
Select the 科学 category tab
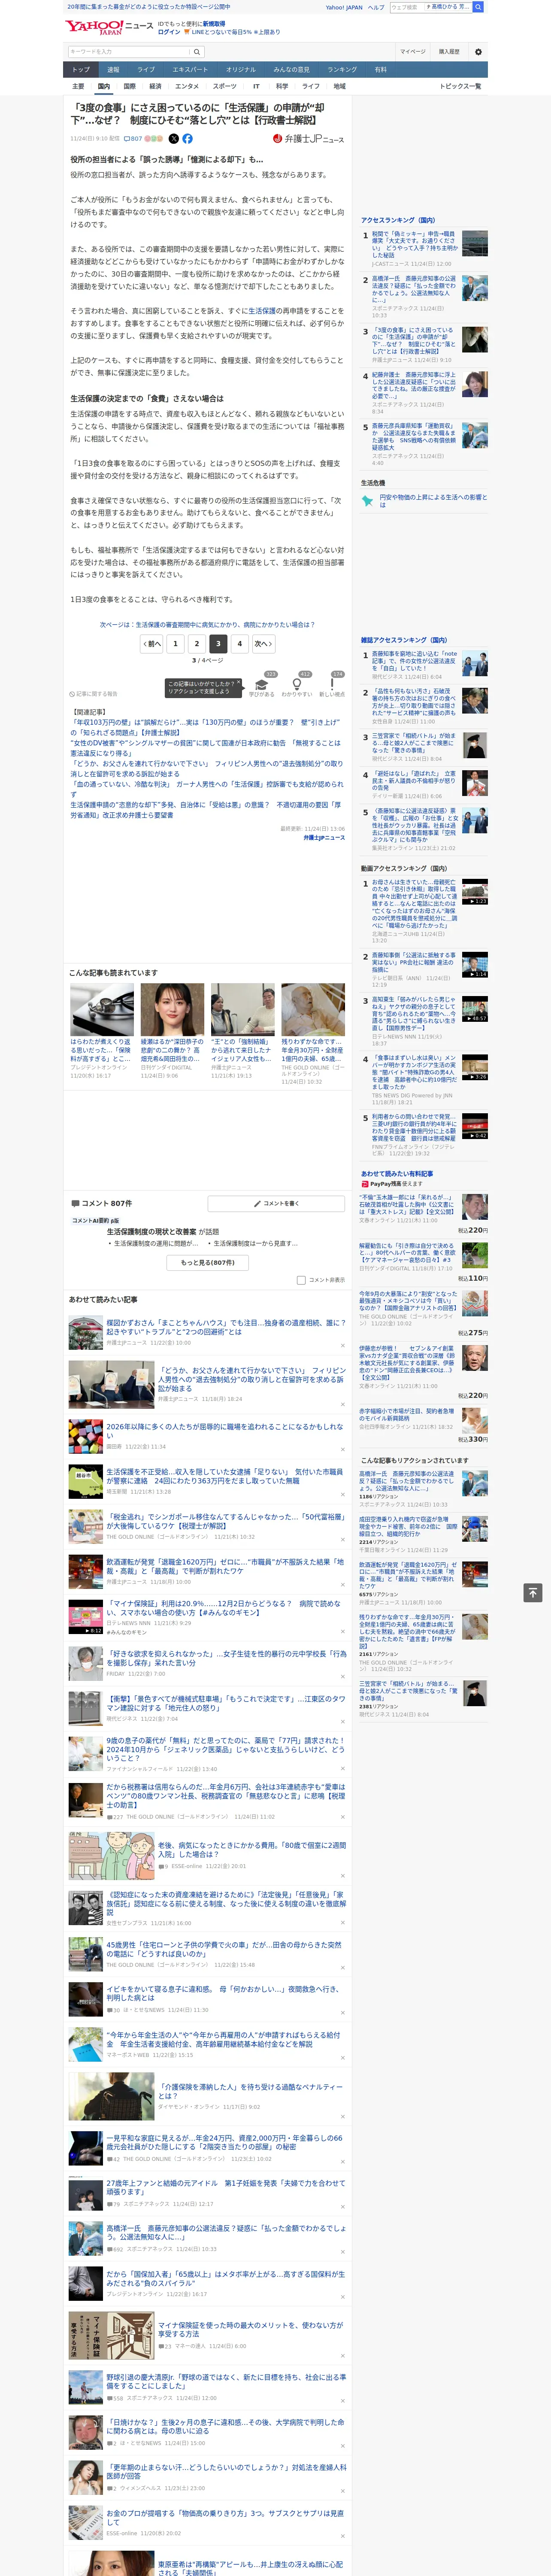point(282,86)
